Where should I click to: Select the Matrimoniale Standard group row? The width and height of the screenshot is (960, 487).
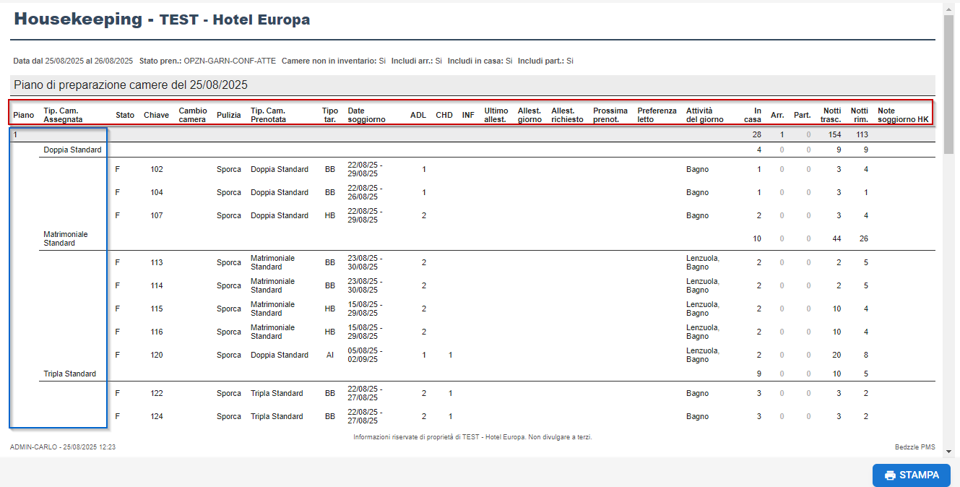(x=65, y=238)
